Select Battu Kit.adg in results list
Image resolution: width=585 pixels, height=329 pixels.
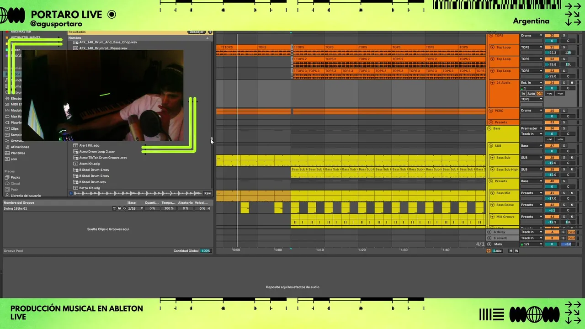pos(90,188)
